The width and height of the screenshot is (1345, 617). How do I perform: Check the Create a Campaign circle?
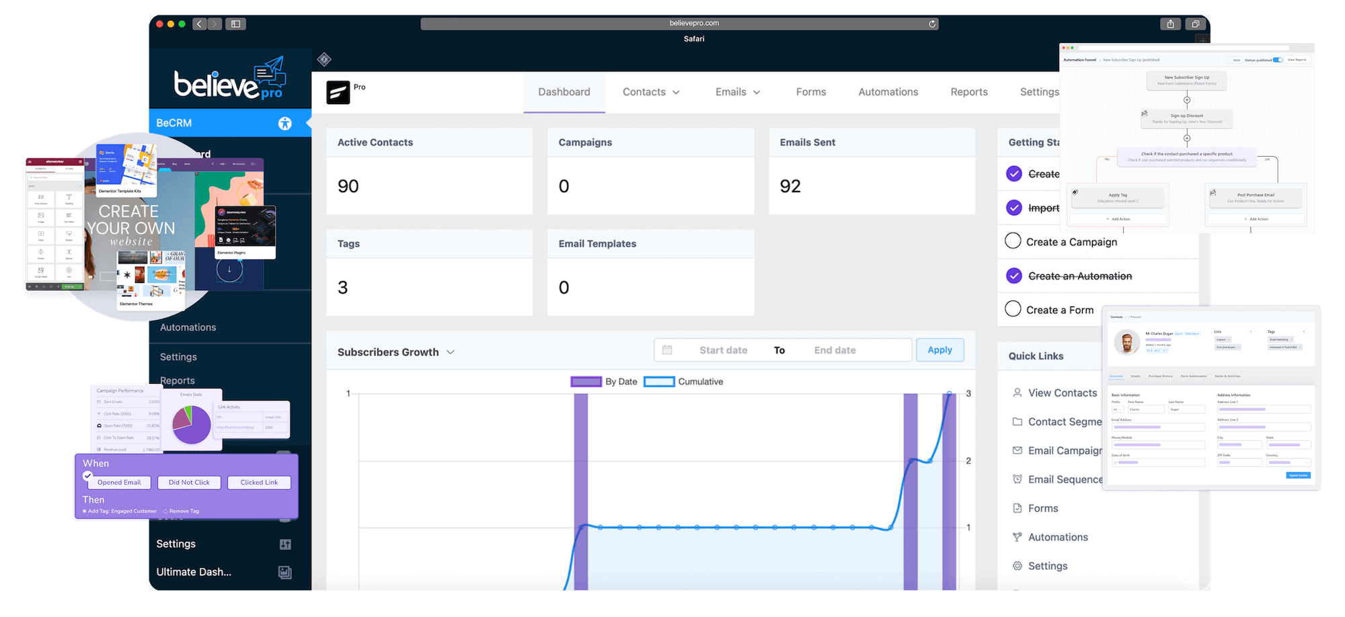tap(1013, 241)
